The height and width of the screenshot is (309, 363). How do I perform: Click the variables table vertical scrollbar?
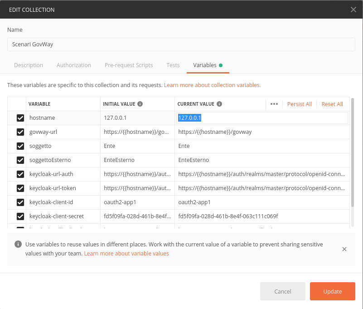353,152
